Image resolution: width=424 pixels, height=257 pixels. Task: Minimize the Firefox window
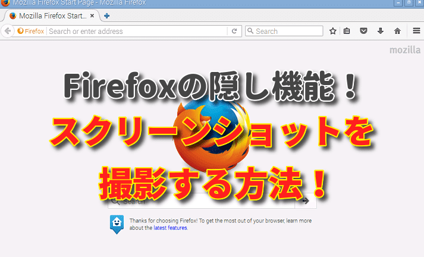tap(398, 3)
